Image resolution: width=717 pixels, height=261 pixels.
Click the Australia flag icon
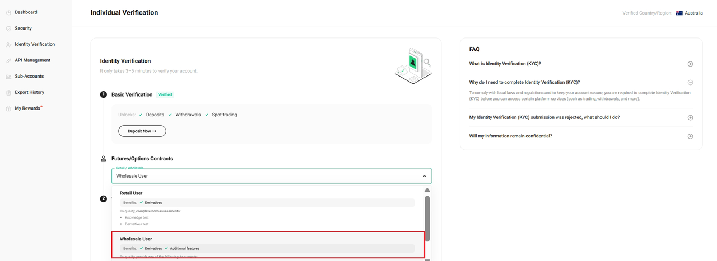click(679, 13)
